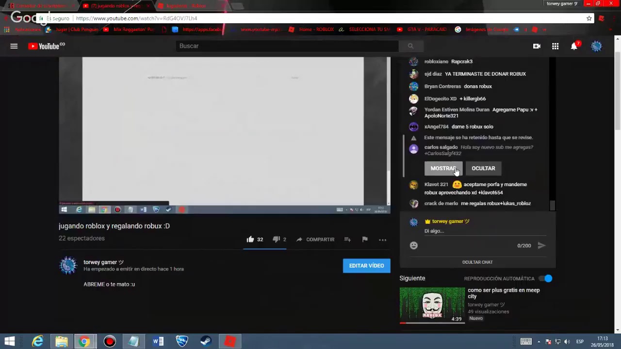Open the 'como ser plus gratis' thumbnail
The width and height of the screenshot is (621, 349).
tap(432, 305)
